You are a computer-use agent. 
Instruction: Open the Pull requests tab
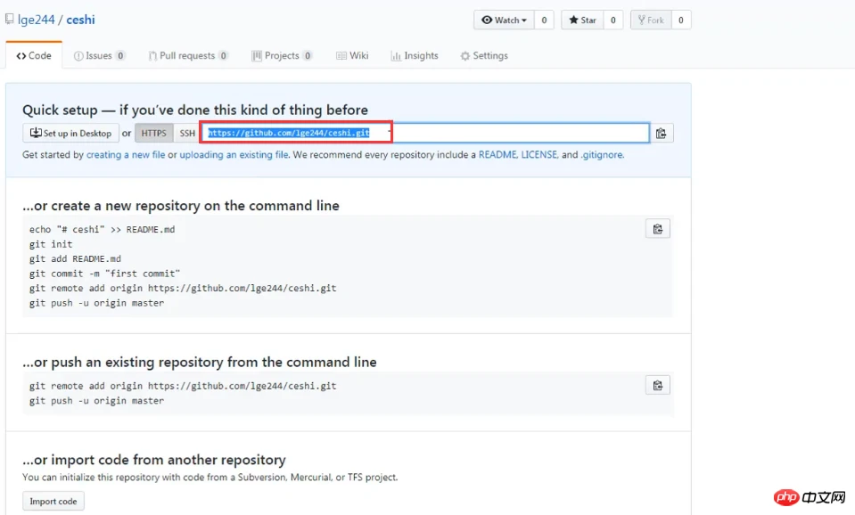point(188,55)
